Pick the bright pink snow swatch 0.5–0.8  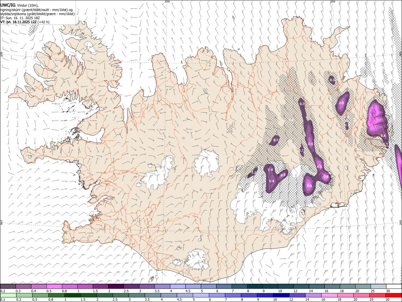pyautogui.click(x=54, y=286)
